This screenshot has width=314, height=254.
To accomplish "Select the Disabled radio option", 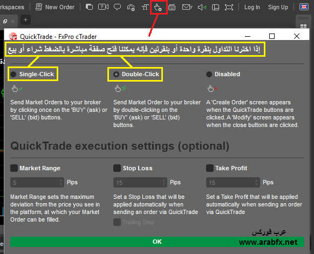I will [x=209, y=74].
